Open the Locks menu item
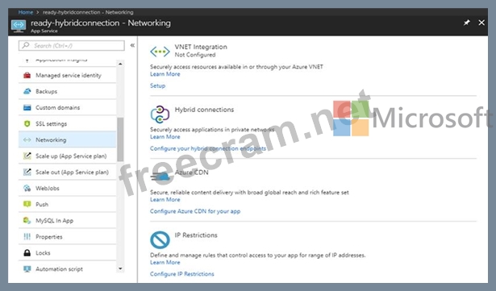This screenshot has width=496, height=291. pos(68,253)
